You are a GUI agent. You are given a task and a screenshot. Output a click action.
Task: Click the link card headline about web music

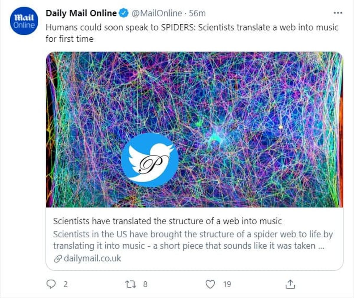point(167,221)
